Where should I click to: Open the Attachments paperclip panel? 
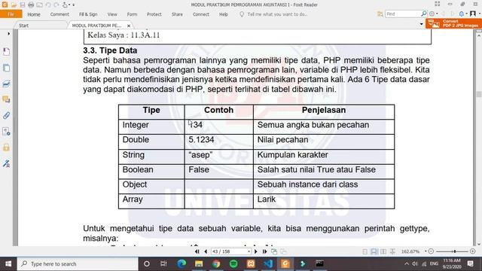pyautogui.click(x=6, y=115)
